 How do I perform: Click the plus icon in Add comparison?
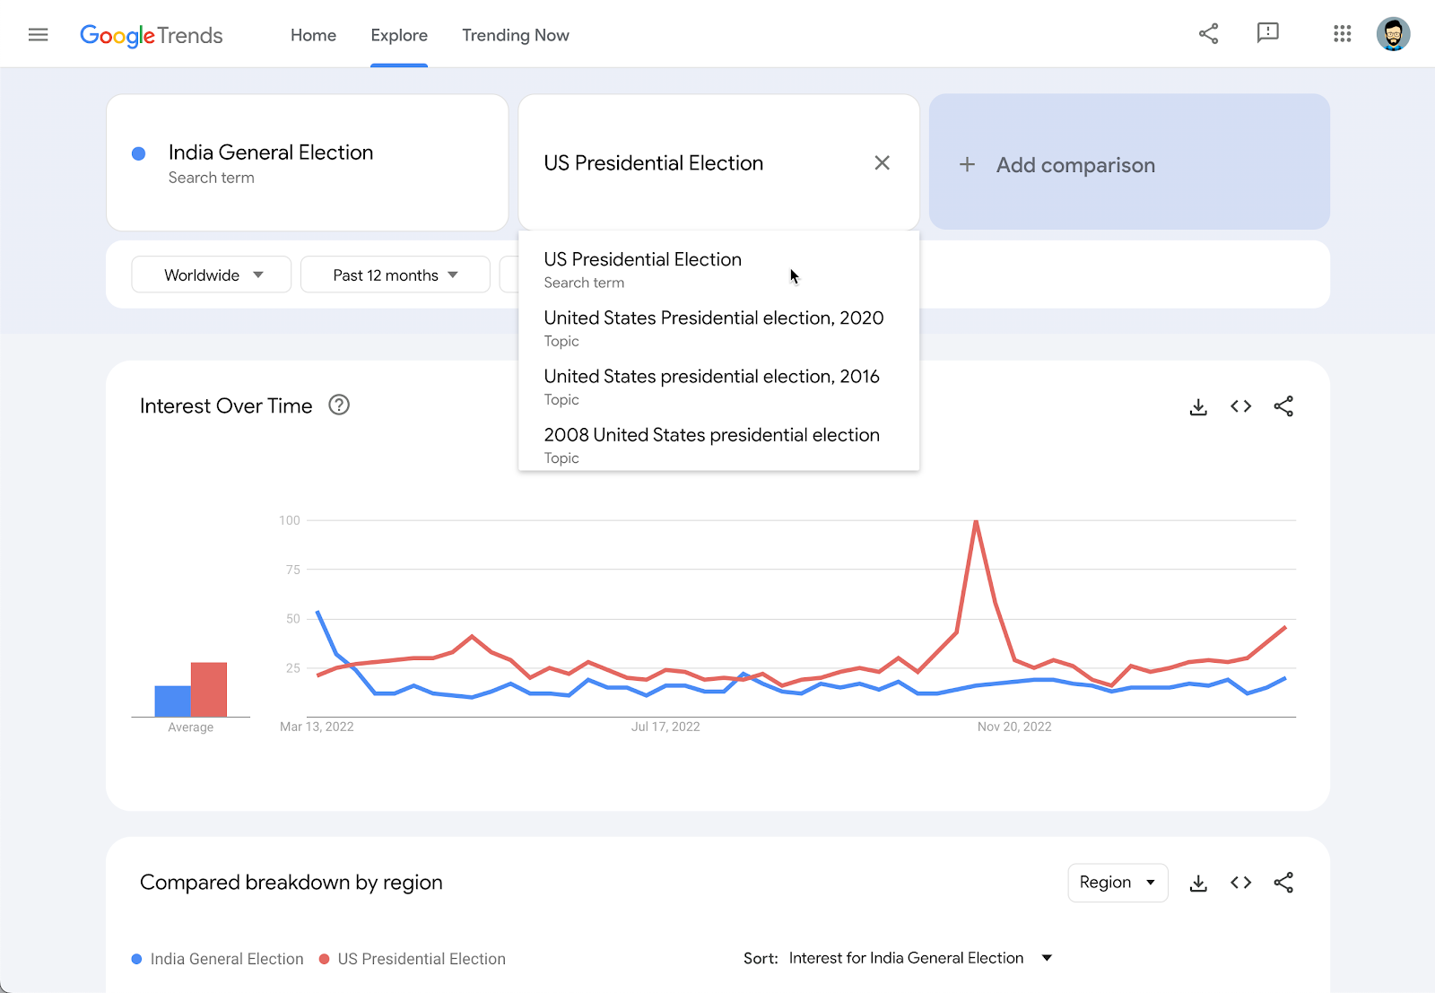point(967,164)
